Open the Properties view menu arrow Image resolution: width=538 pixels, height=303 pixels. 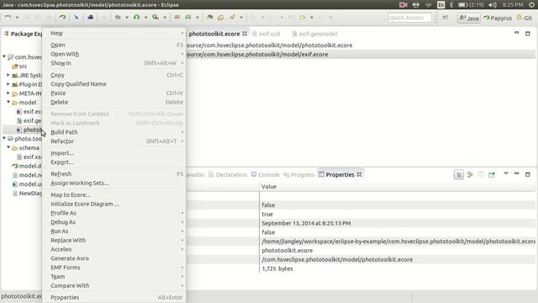(x=506, y=174)
